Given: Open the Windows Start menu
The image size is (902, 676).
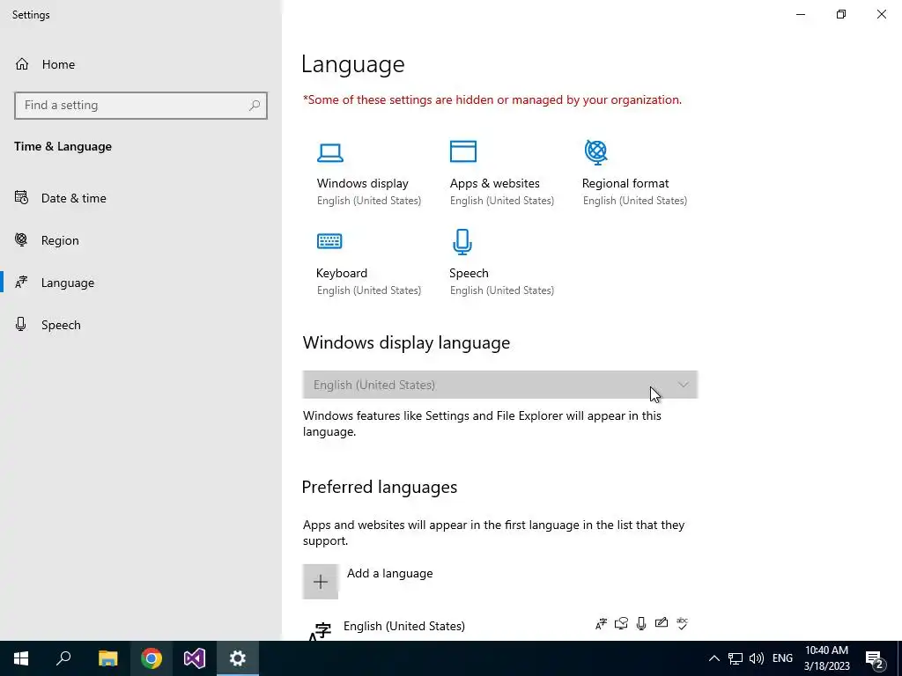Looking at the screenshot, I should click(x=21, y=658).
